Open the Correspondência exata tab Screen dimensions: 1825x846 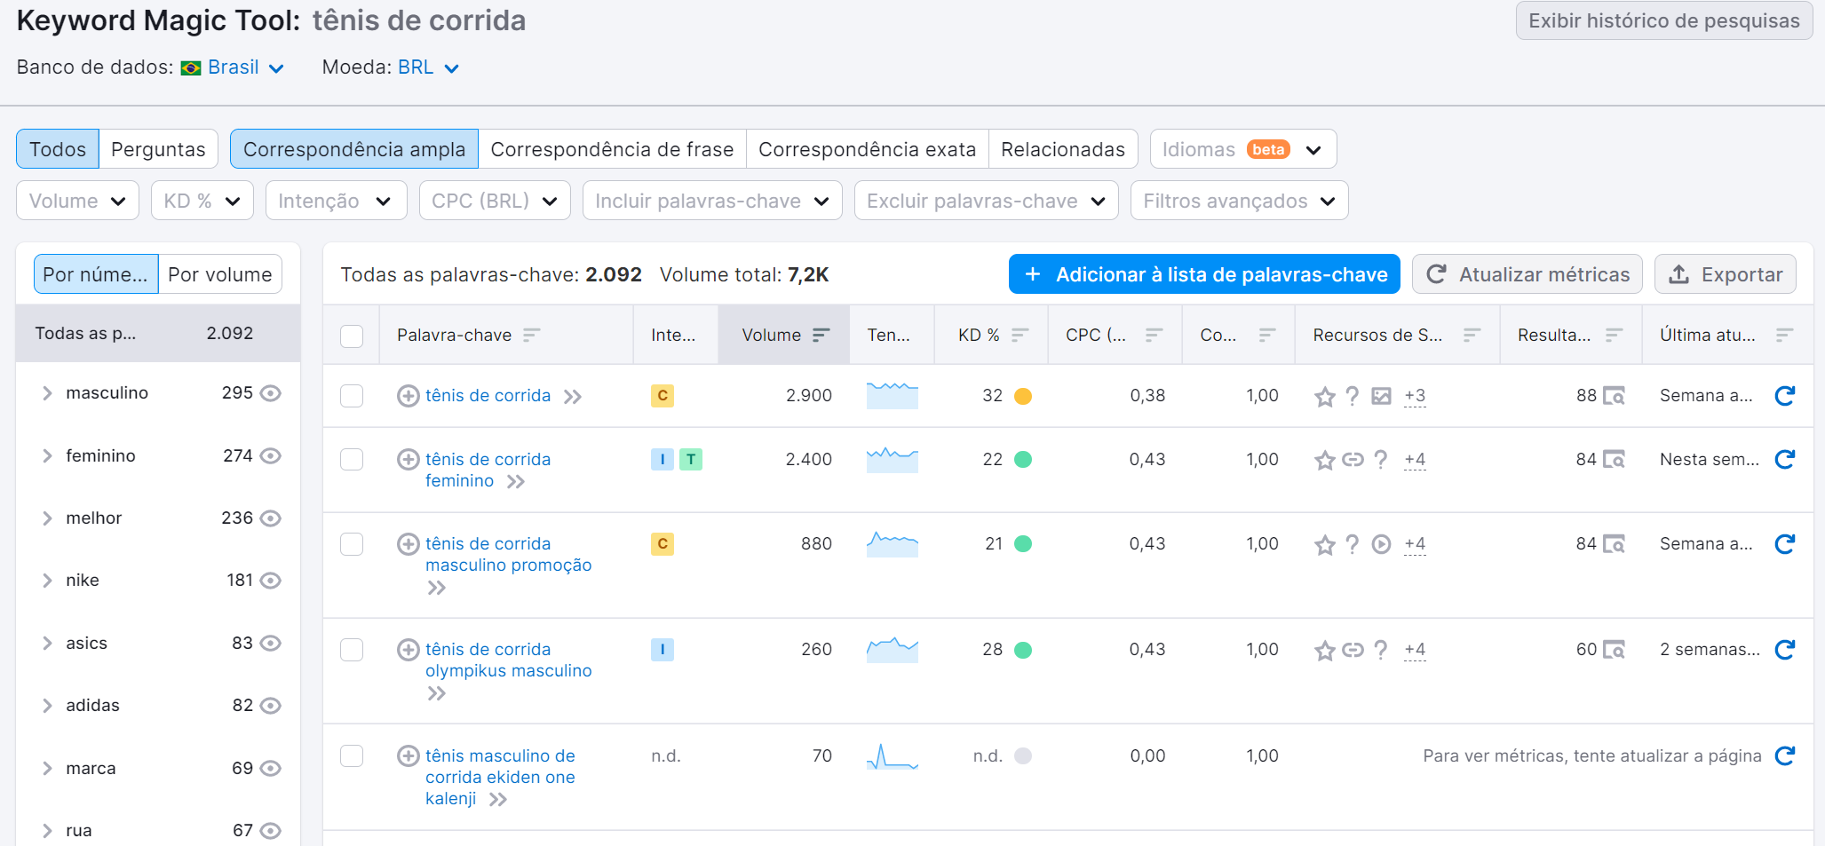(x=867, y=148)
